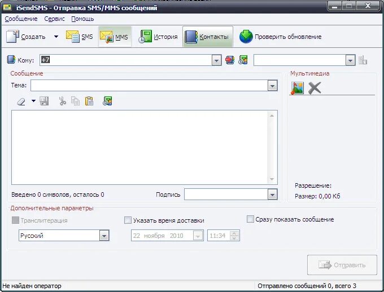This screenshot has height=292, width=384.
Task: Click the copy icon in message toolbar
Action: coord(76,101)
